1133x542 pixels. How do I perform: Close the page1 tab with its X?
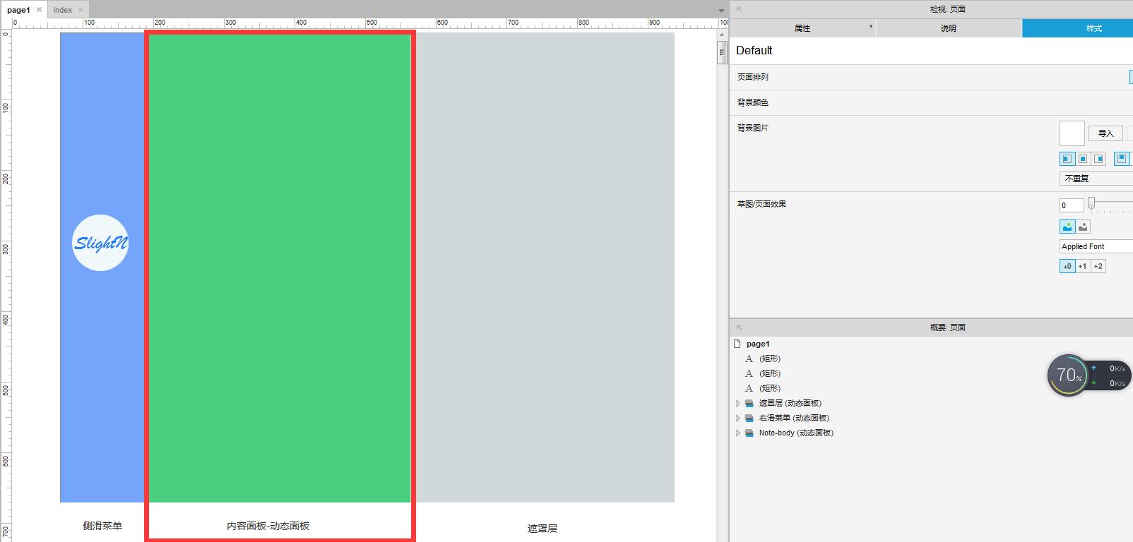coord(40,10)
